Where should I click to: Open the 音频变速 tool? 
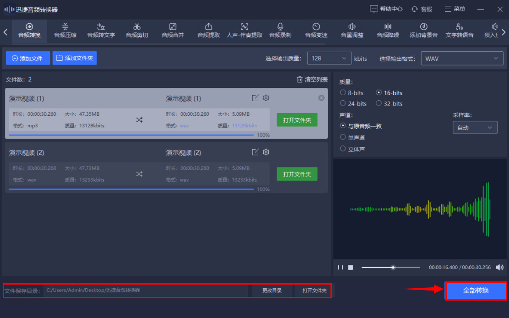click(316, 31)
